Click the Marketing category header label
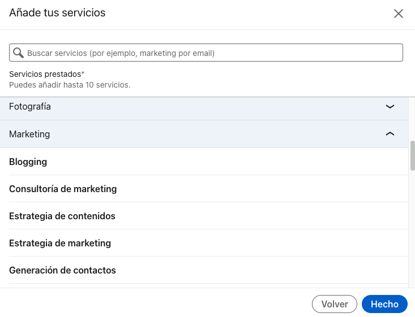The image size is (415, 317). click(x=29, y=134)
